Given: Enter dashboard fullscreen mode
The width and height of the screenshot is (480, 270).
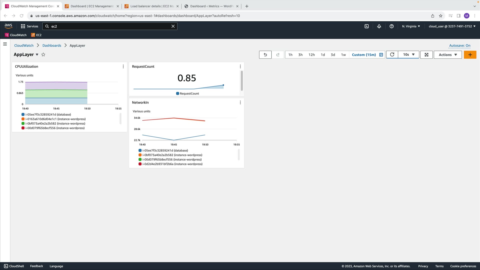Looking at the screenshot, I should [x=426, y=55].
